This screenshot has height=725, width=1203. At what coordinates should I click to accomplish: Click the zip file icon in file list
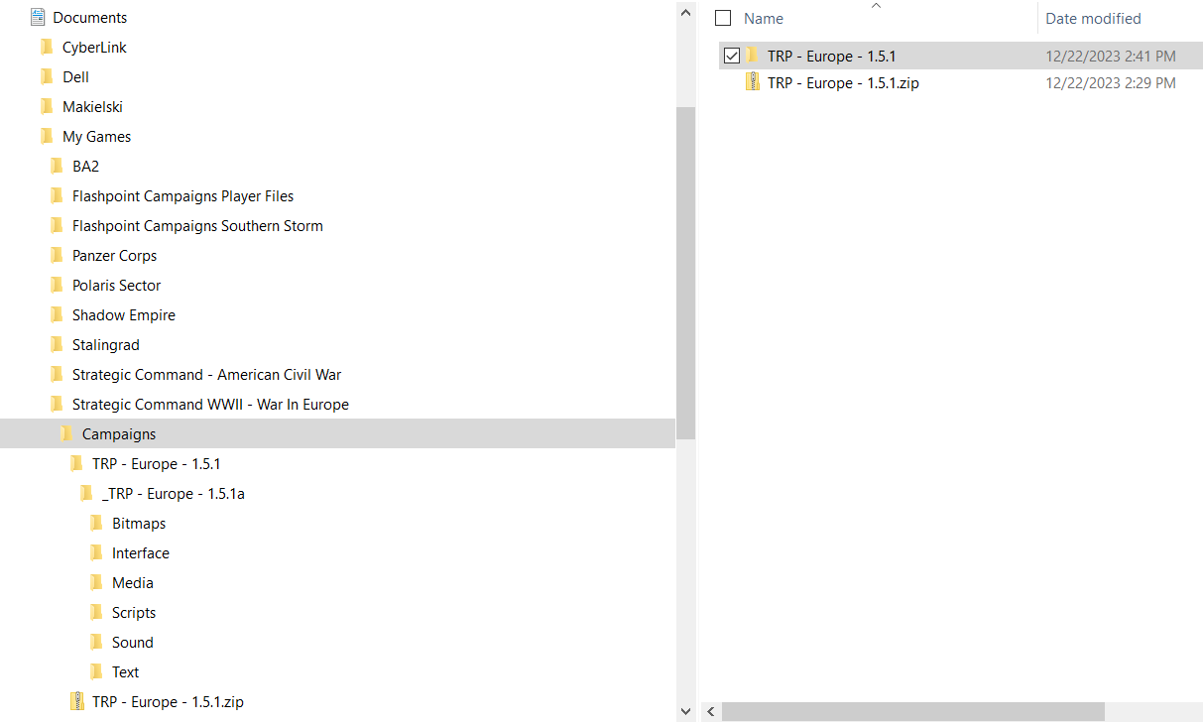pyautogui.click(x=753, y=82)
